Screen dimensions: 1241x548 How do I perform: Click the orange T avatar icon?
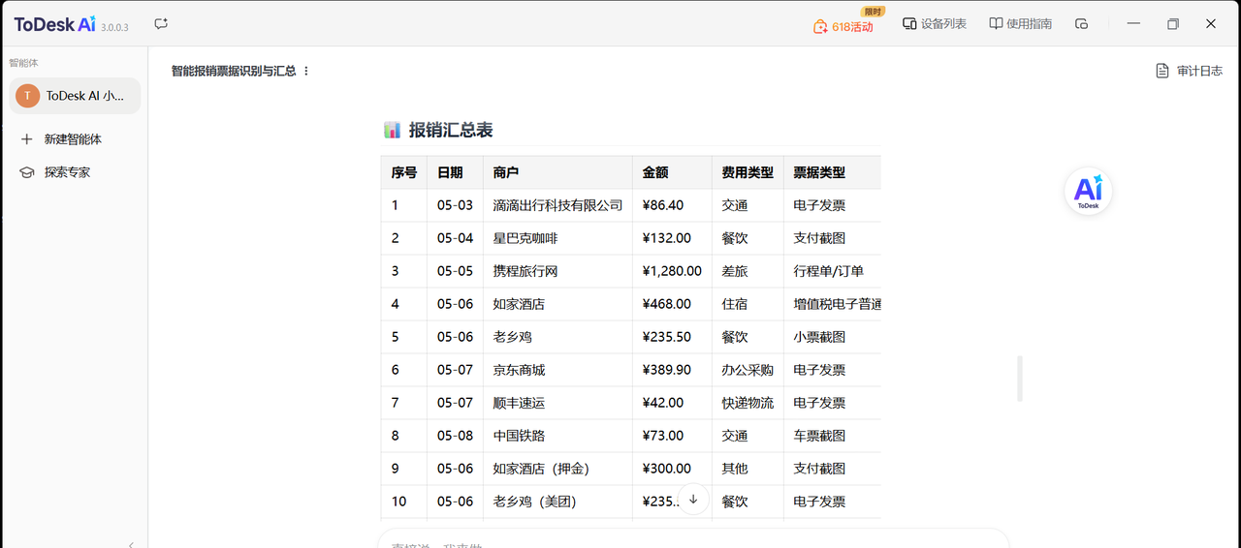27,96
